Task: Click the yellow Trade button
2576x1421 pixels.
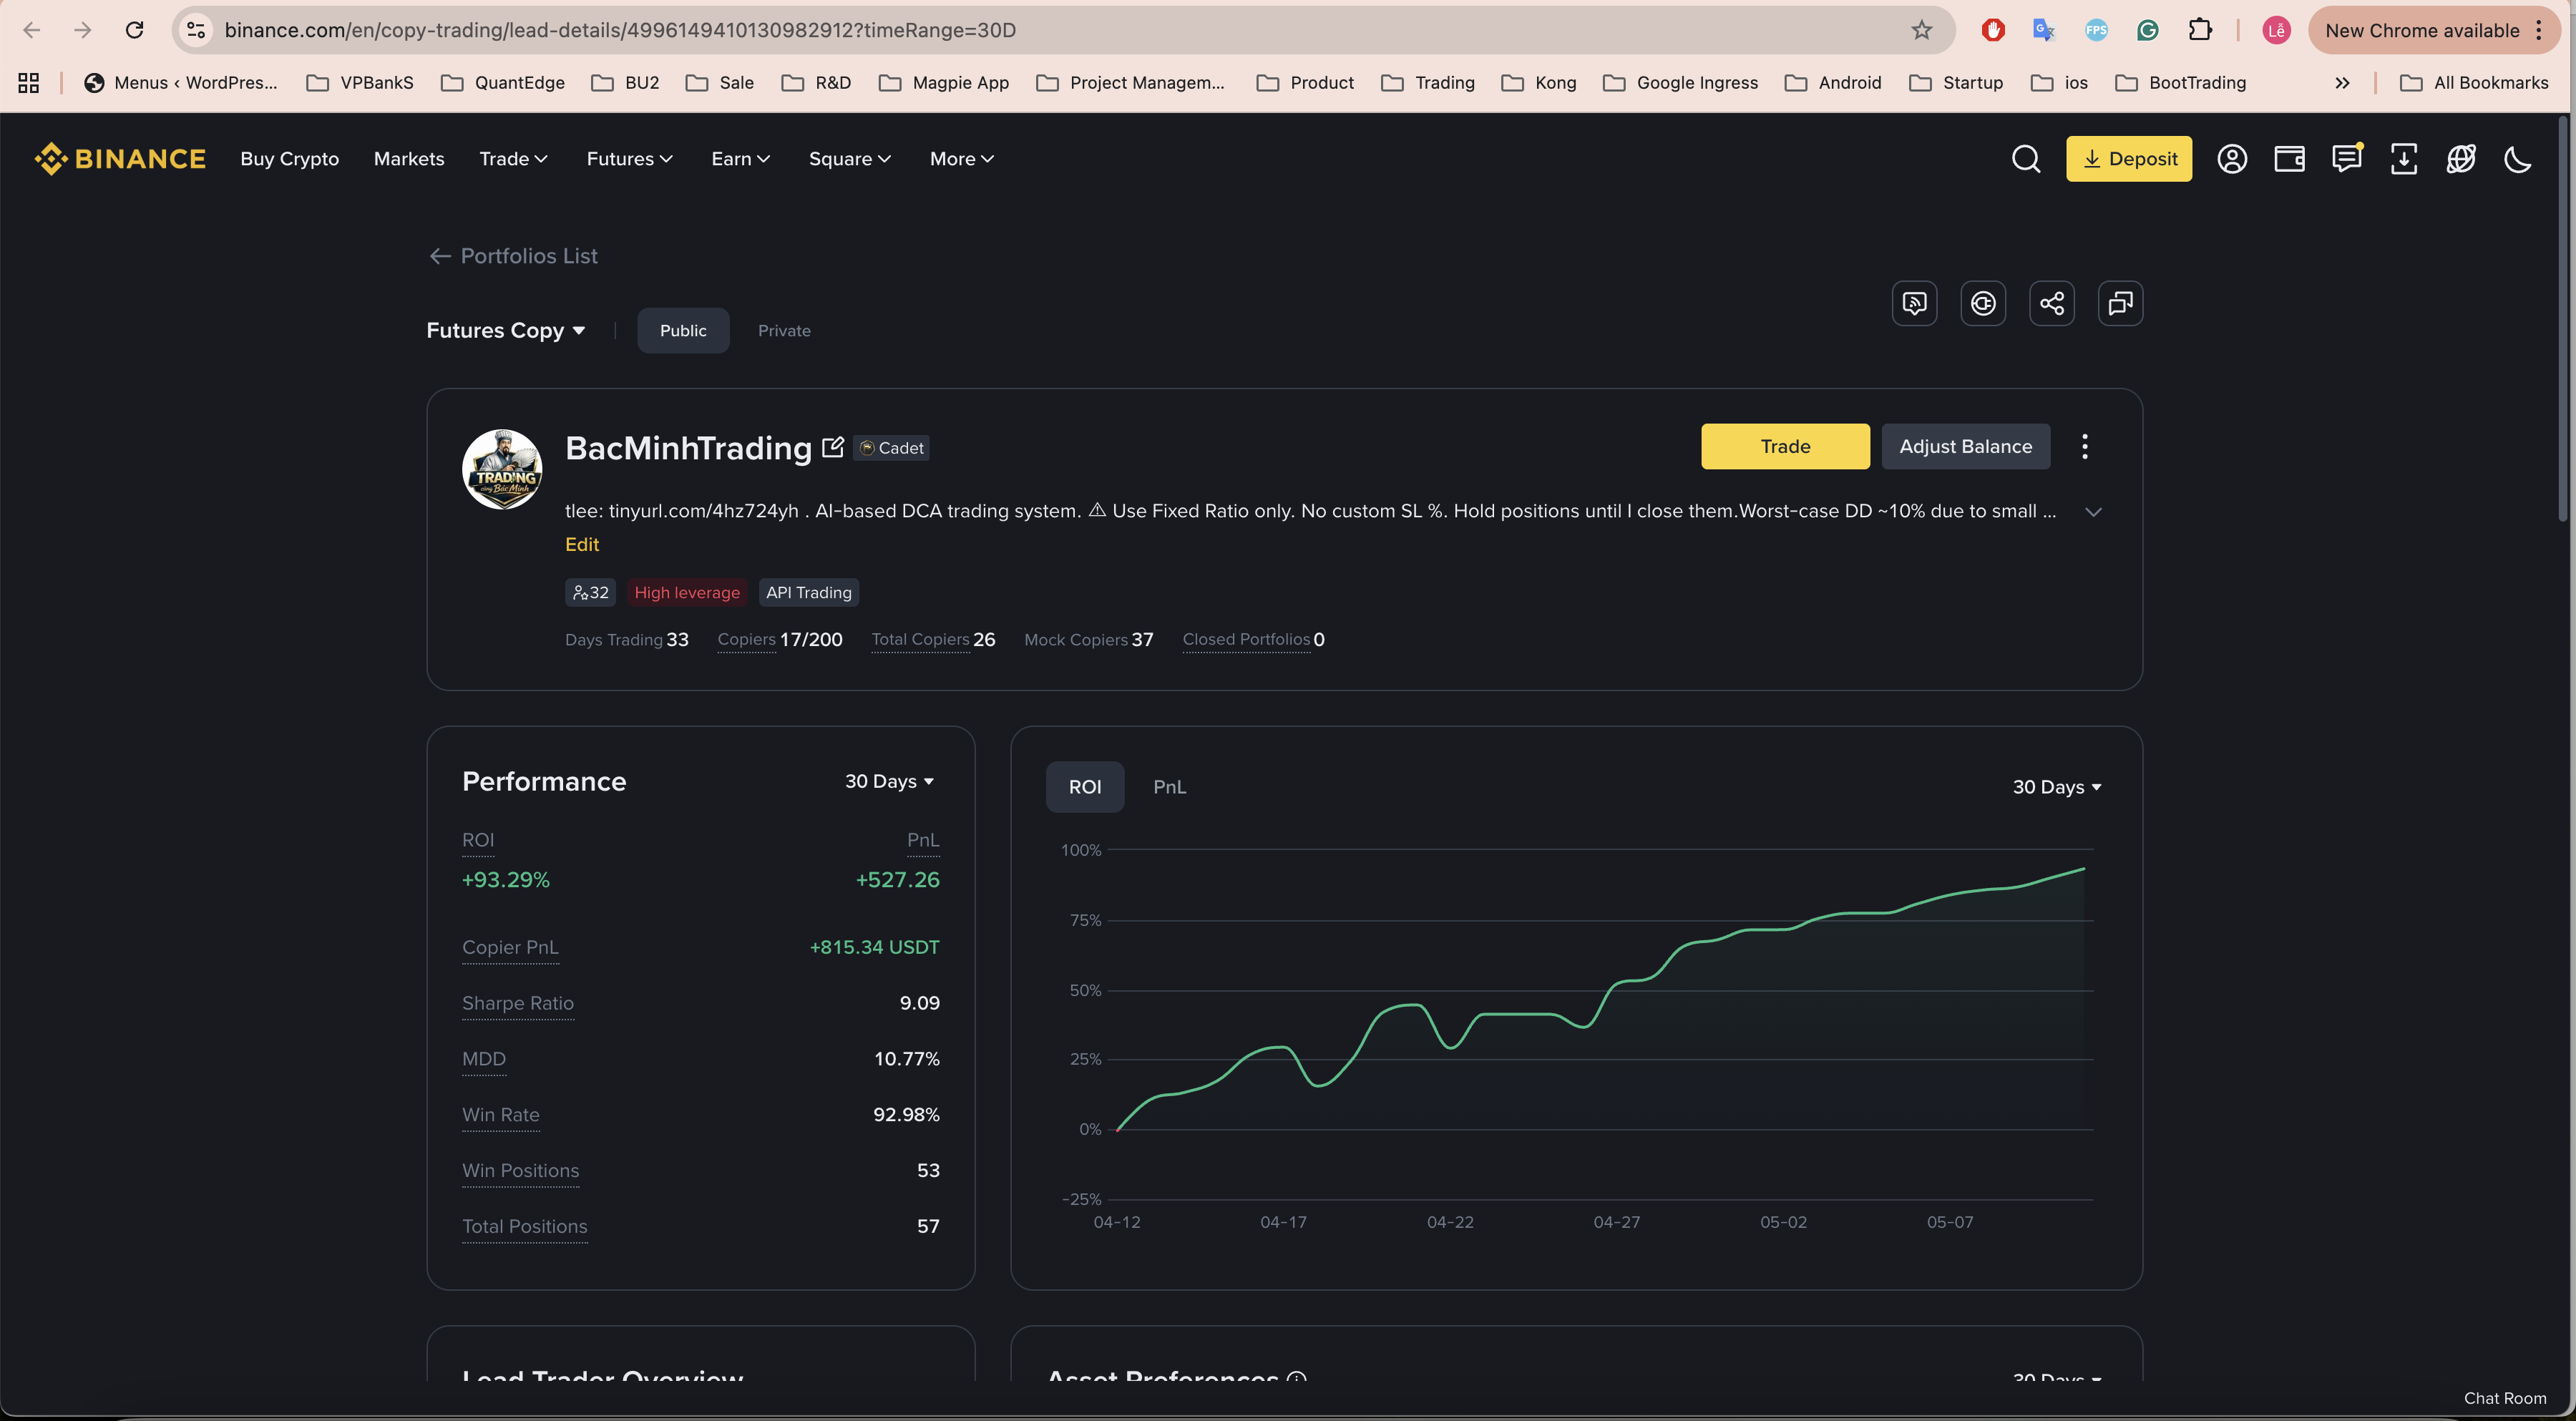Action: click(x=1785, y=446)
